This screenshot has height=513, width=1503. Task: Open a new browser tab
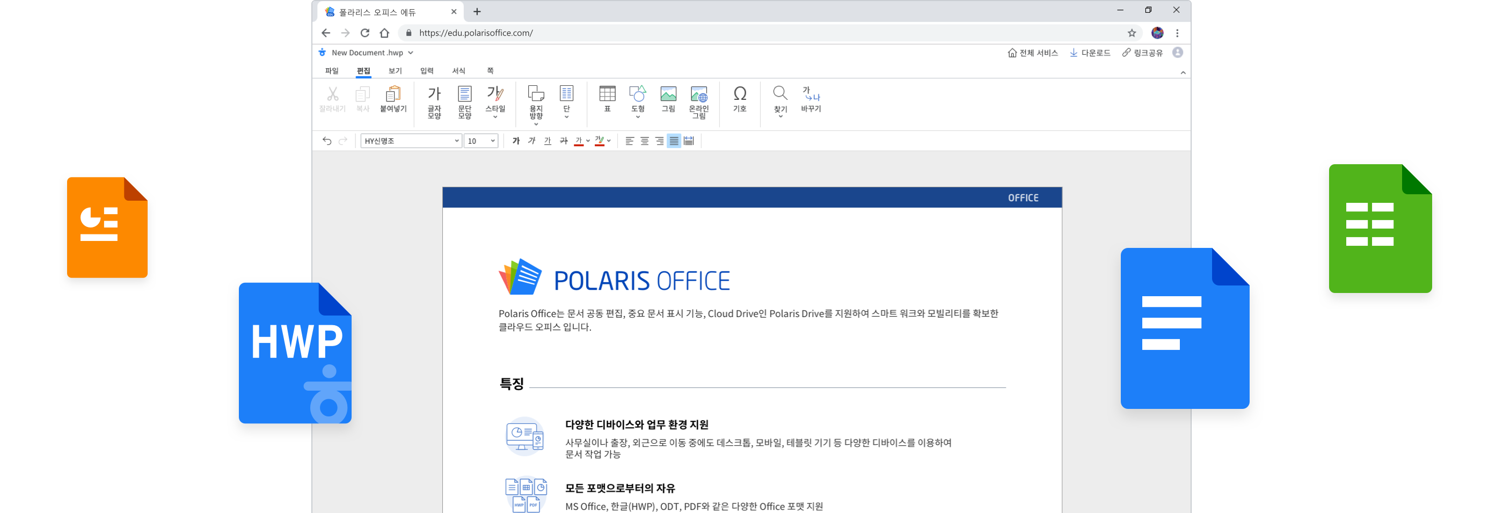tap(477, 11)
